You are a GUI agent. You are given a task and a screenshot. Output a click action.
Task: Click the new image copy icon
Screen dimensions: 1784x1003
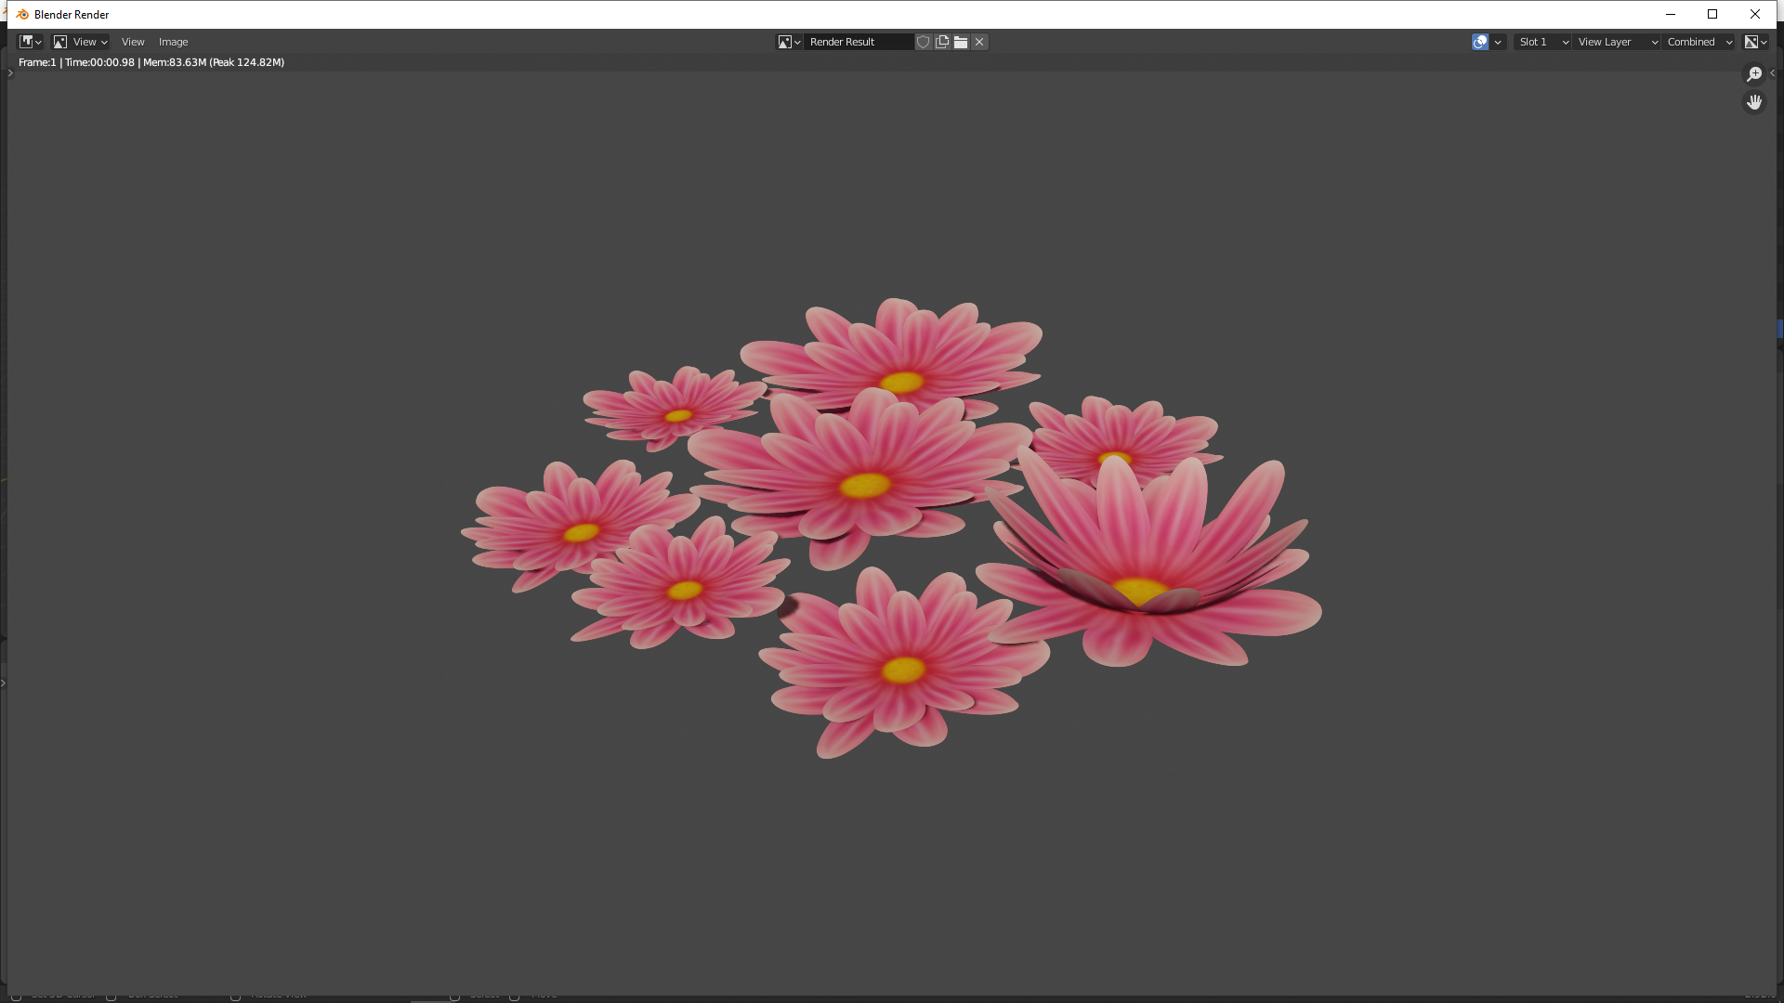coord(942,42)
